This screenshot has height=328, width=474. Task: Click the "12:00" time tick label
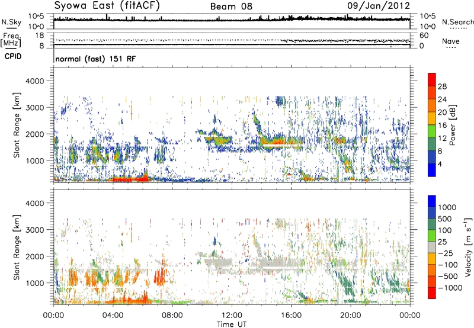click(x=232, y=316)
